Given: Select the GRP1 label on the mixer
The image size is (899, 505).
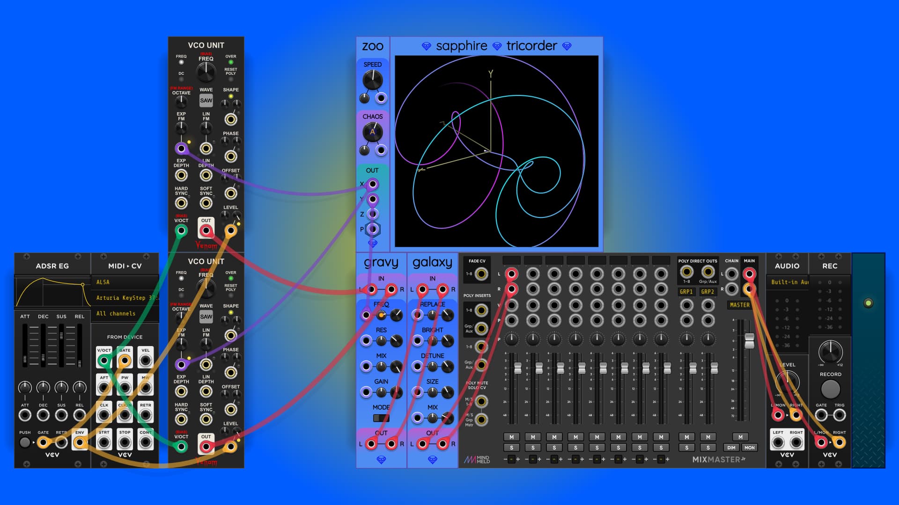Looking at the screenshot, I should 686,292.
